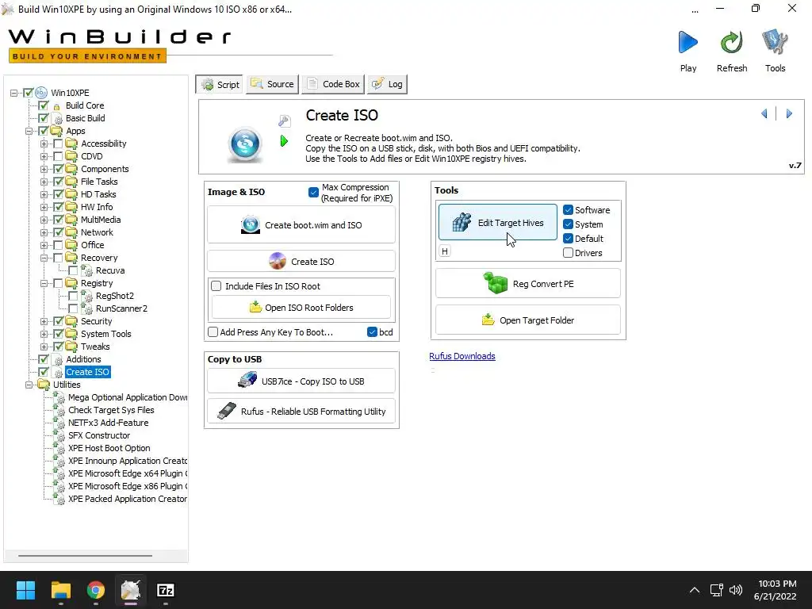This screenshot has height=609, width=812.
Task: Open Chrome from the taskbar
Action: (96, 590)
